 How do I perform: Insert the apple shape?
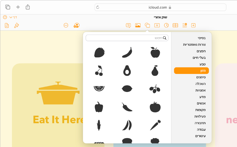click(155, 52)
